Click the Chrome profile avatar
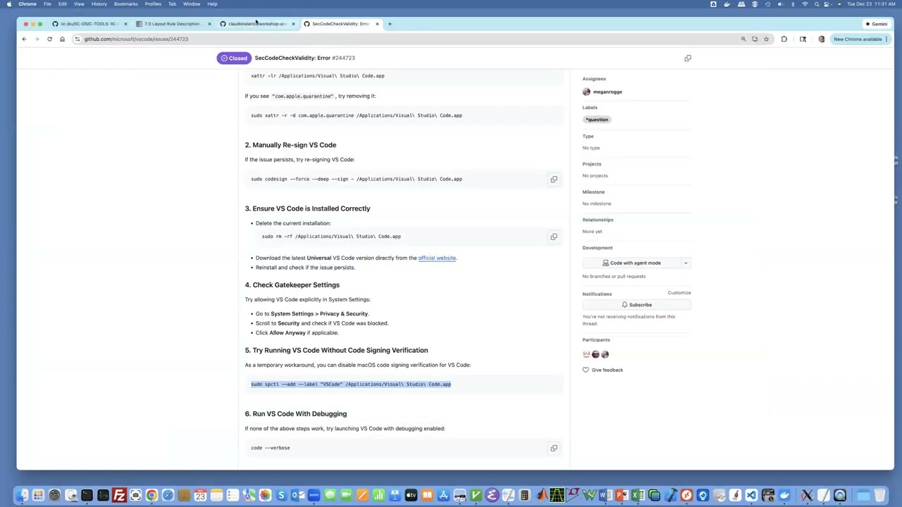This screenshot has width=902, height=507. tap(822, 39)
